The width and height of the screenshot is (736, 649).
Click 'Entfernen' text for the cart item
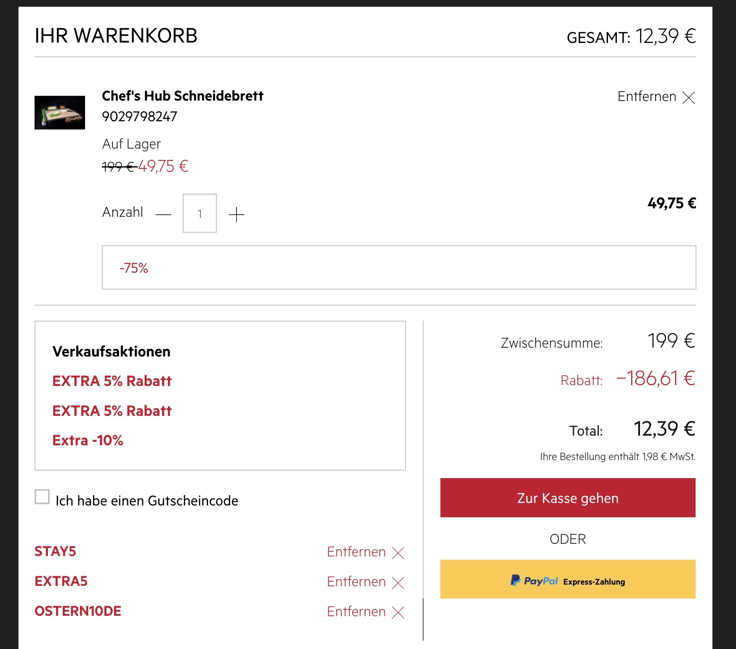click(x=647, y=96)
